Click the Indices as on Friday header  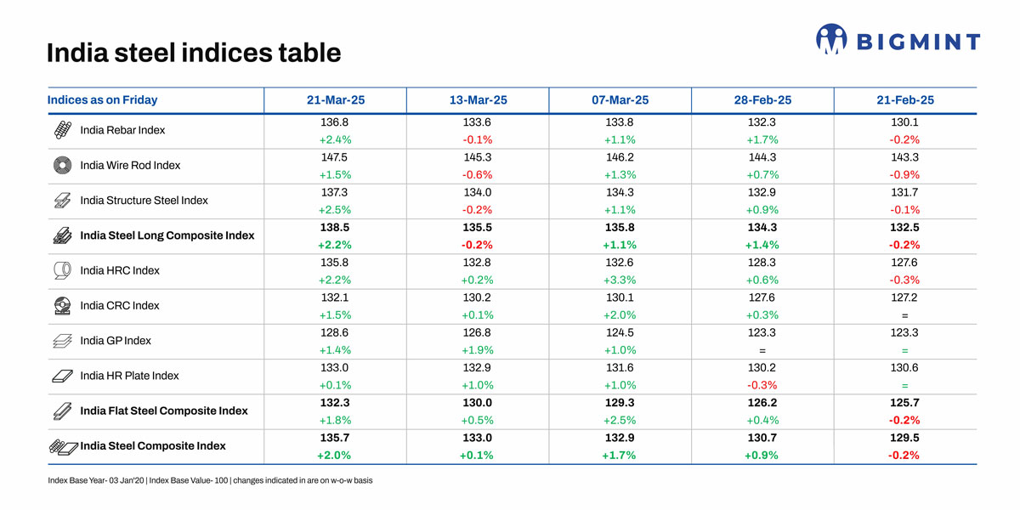(x=103, y=100)
